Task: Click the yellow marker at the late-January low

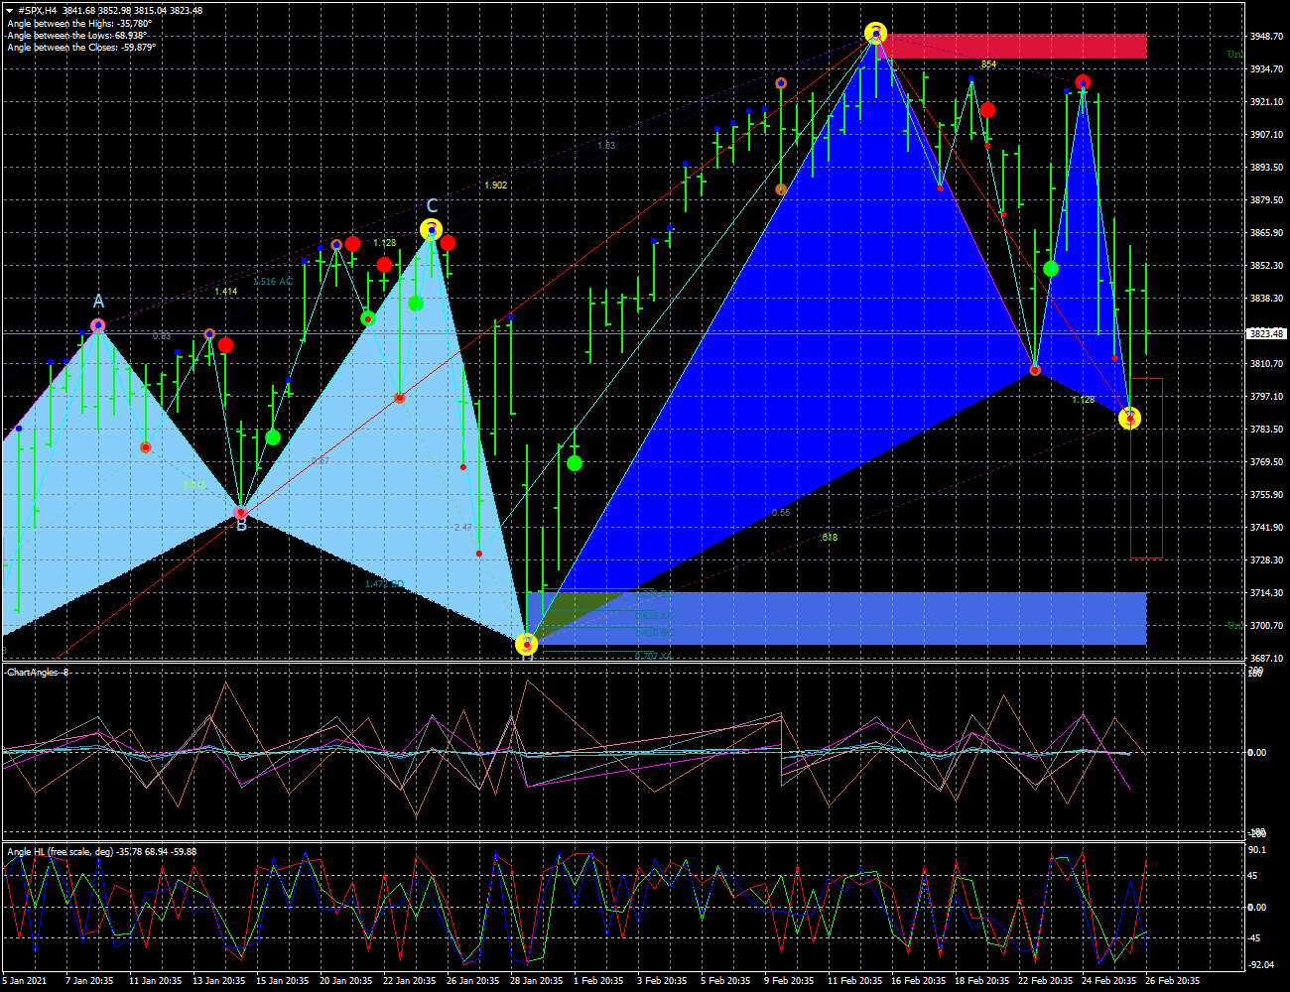Action: coord(527,645)
